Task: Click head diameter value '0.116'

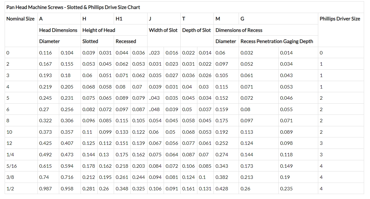Action: pyautogui.click(x=45, y=53)
